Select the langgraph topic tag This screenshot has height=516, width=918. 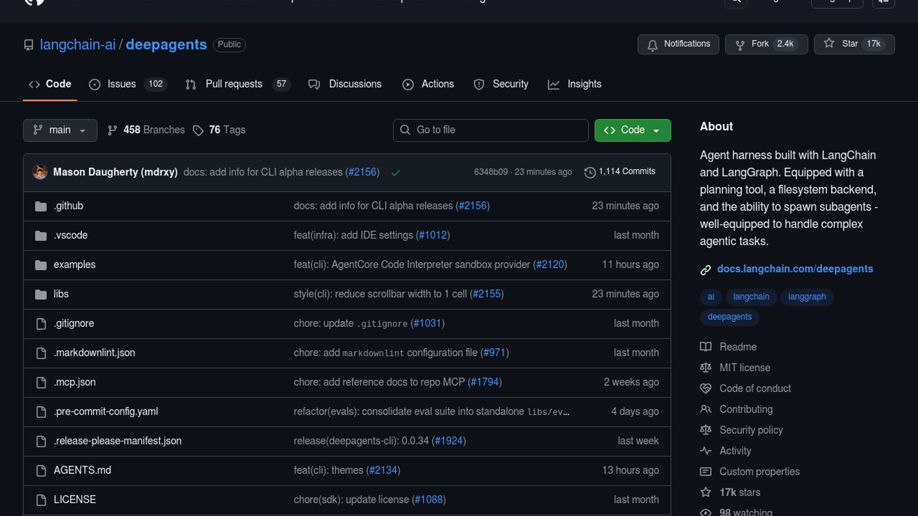(x=807, y=297)
